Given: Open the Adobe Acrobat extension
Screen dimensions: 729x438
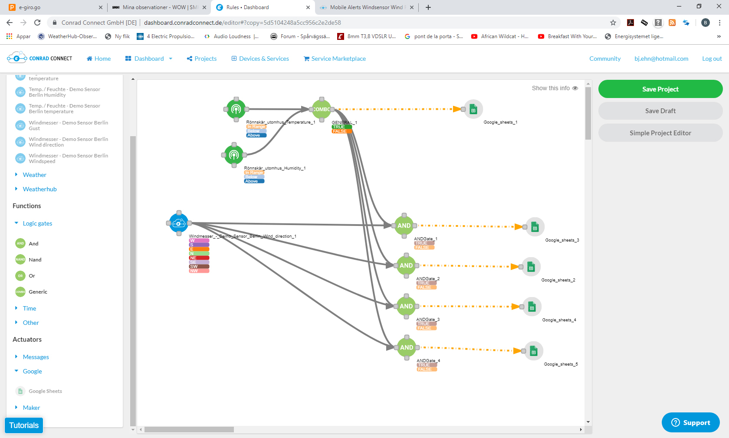Looking at the screenshot, I should tap(630, 23).
